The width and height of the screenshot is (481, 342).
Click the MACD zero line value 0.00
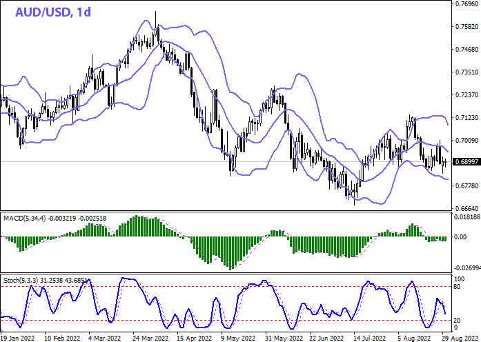point(460,237)
